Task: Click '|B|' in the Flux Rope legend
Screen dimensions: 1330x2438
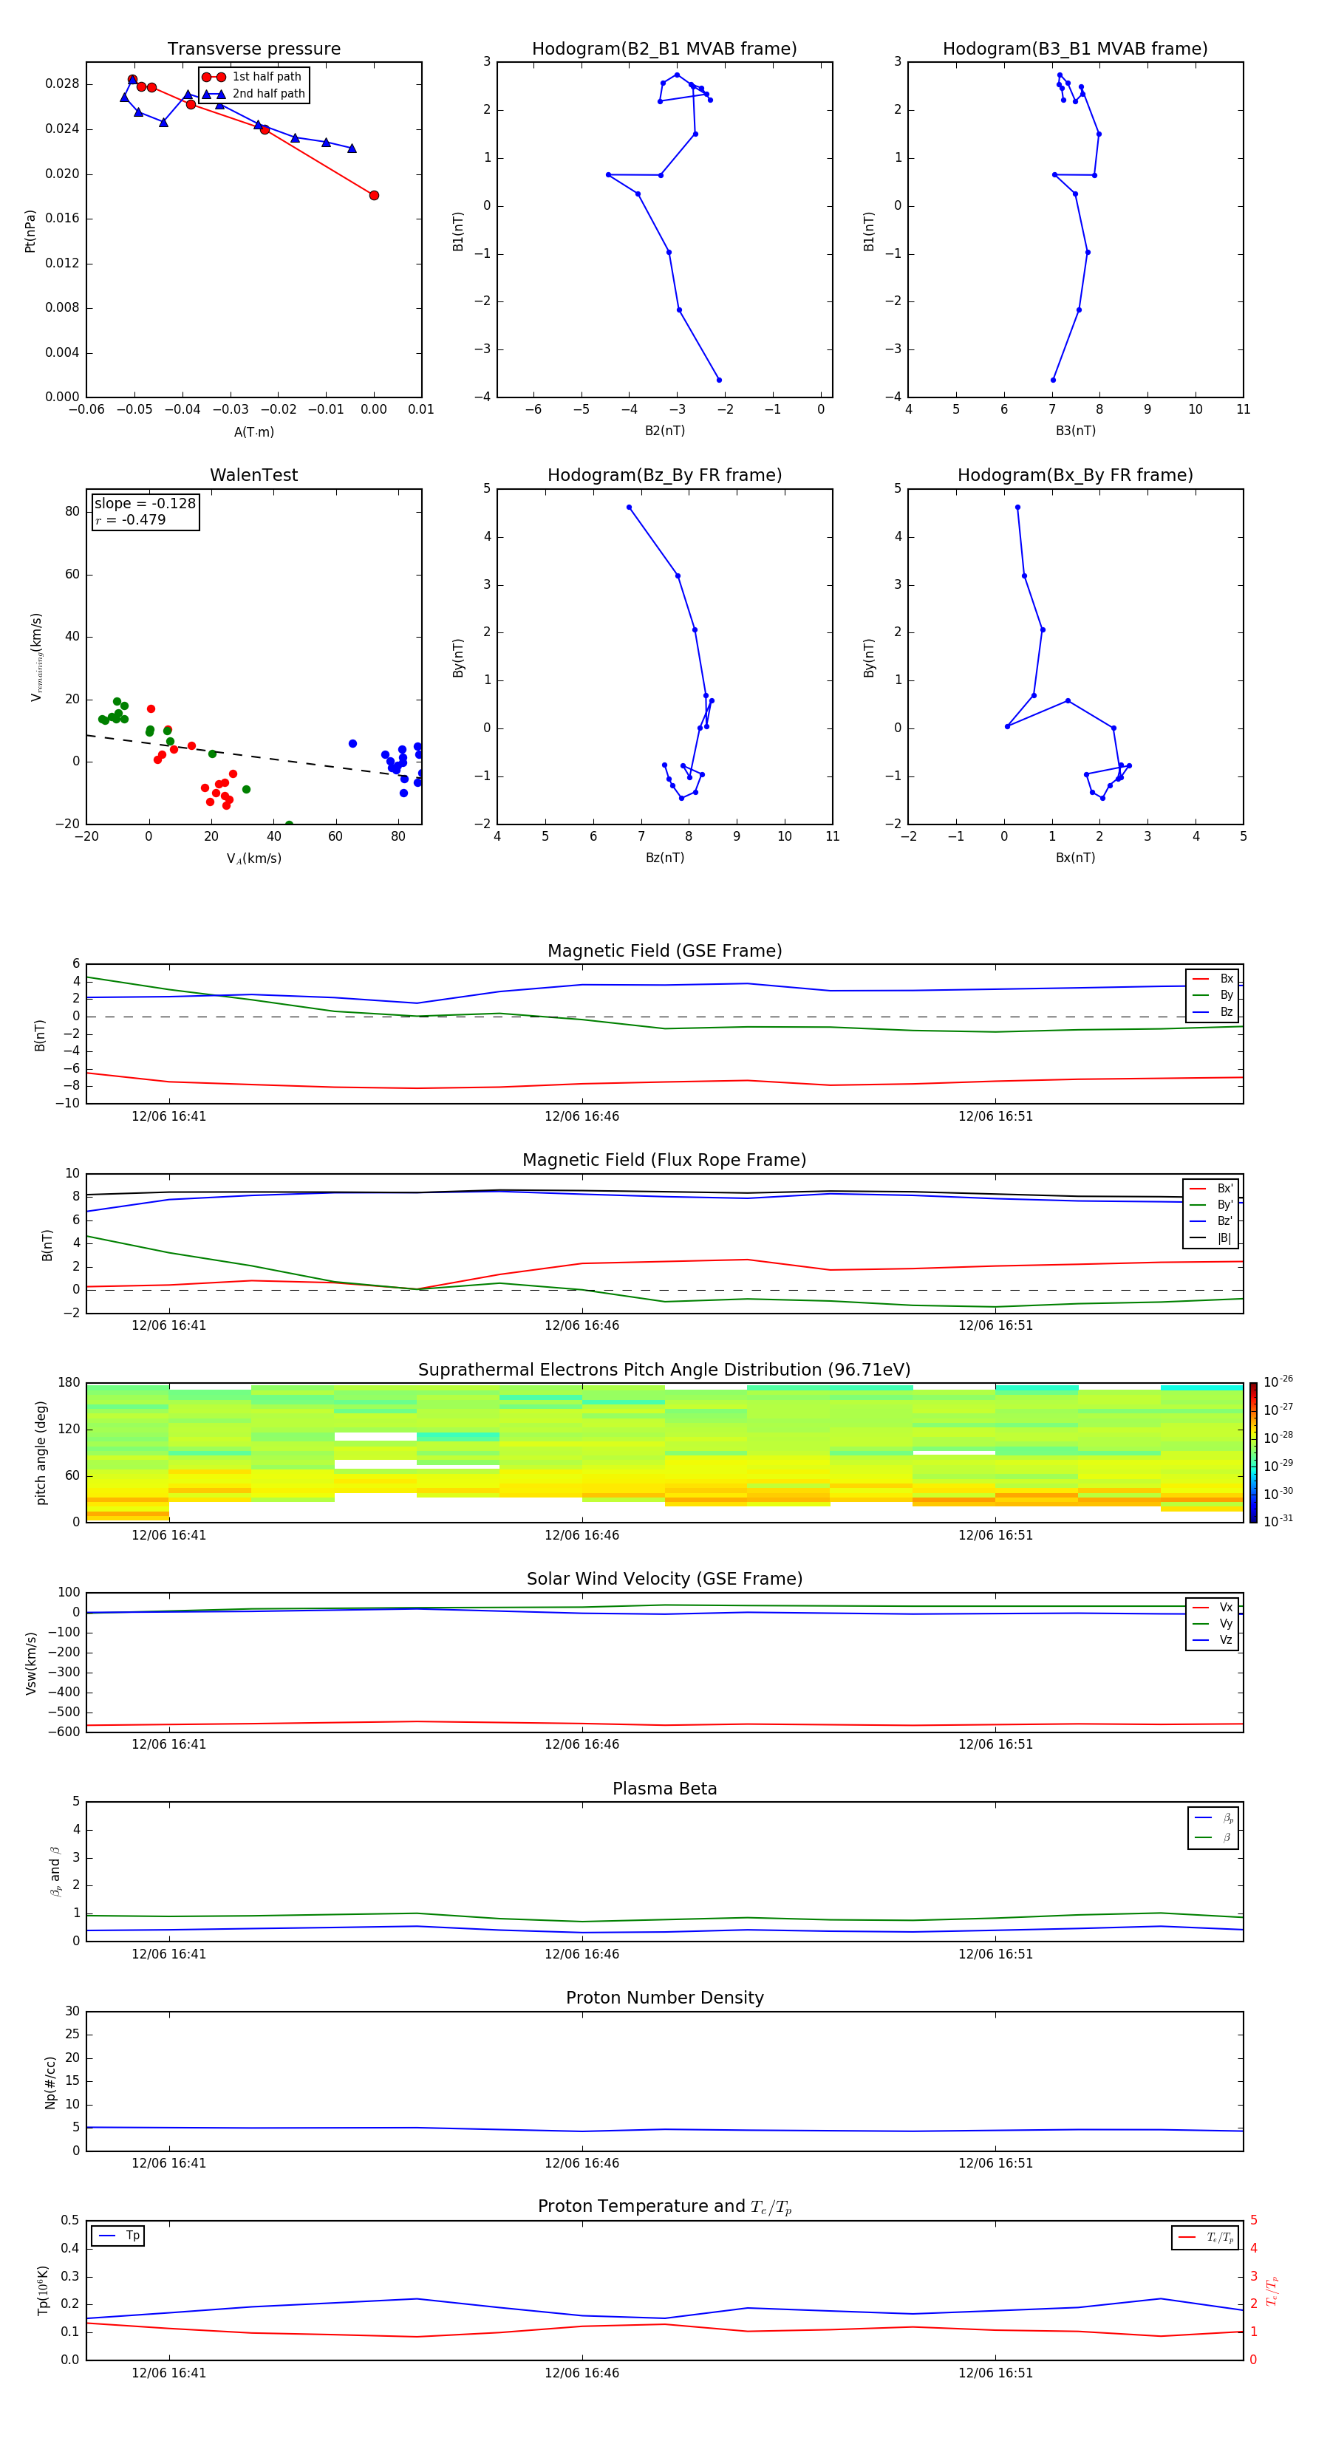Action: [1211, 1238]
